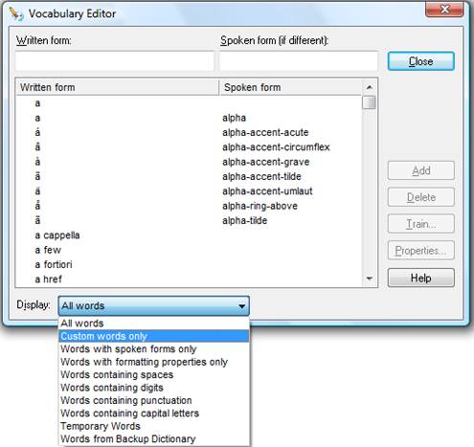Click the scroll up arrow of word list
The image size is (474, 447).
[x=369, y=87]
